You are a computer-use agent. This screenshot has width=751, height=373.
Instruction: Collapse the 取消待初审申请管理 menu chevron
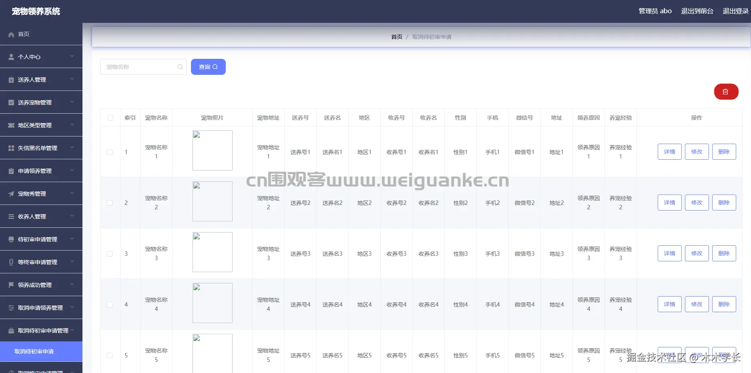pos(72,330)
